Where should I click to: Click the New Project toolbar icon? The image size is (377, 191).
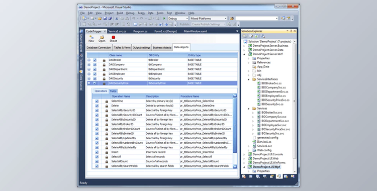[84, 19]
